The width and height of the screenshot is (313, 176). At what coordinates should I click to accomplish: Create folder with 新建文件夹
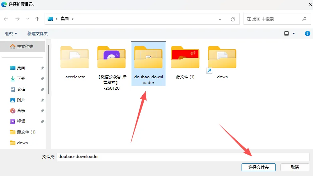pyautogui.click(x=38, y=34)
